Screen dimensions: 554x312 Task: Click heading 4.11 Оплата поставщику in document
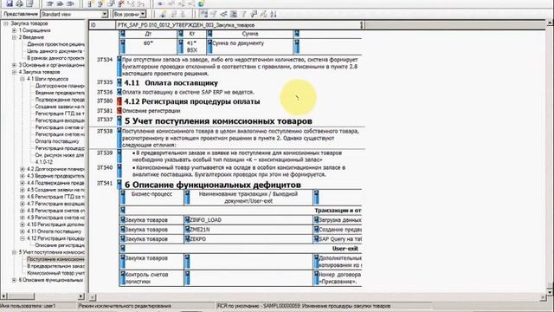[171, 83]
